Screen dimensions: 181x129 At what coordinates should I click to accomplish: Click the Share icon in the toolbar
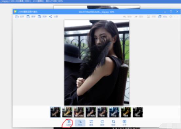pyautogui.click(x=50, y=16)
